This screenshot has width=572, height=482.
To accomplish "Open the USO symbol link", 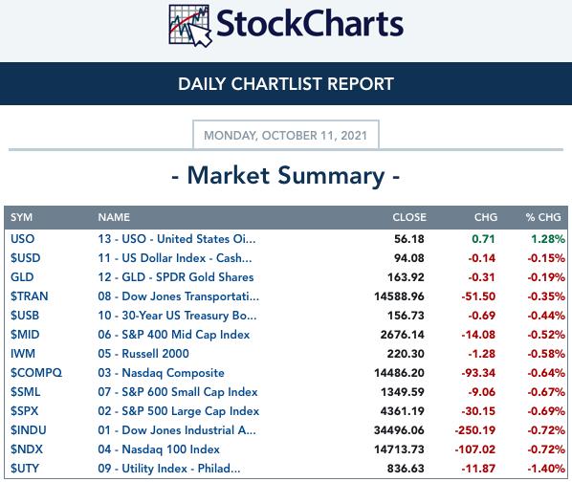I will pos(23,239).
